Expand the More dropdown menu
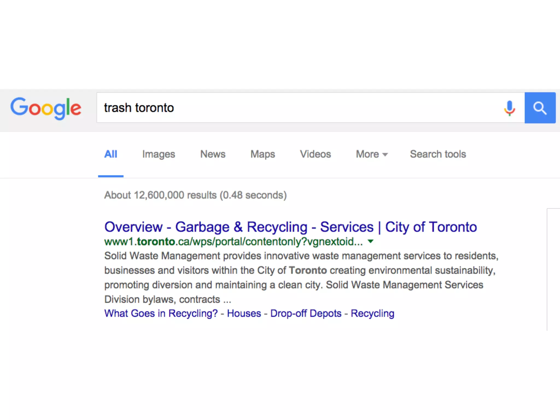560x420 pixels. (x=372, y=154)
